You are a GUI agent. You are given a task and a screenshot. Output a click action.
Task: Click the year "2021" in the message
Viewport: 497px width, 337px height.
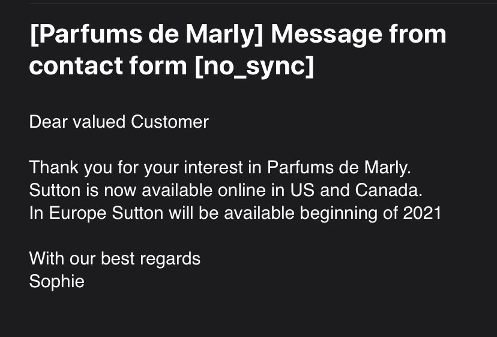point(422,213)
